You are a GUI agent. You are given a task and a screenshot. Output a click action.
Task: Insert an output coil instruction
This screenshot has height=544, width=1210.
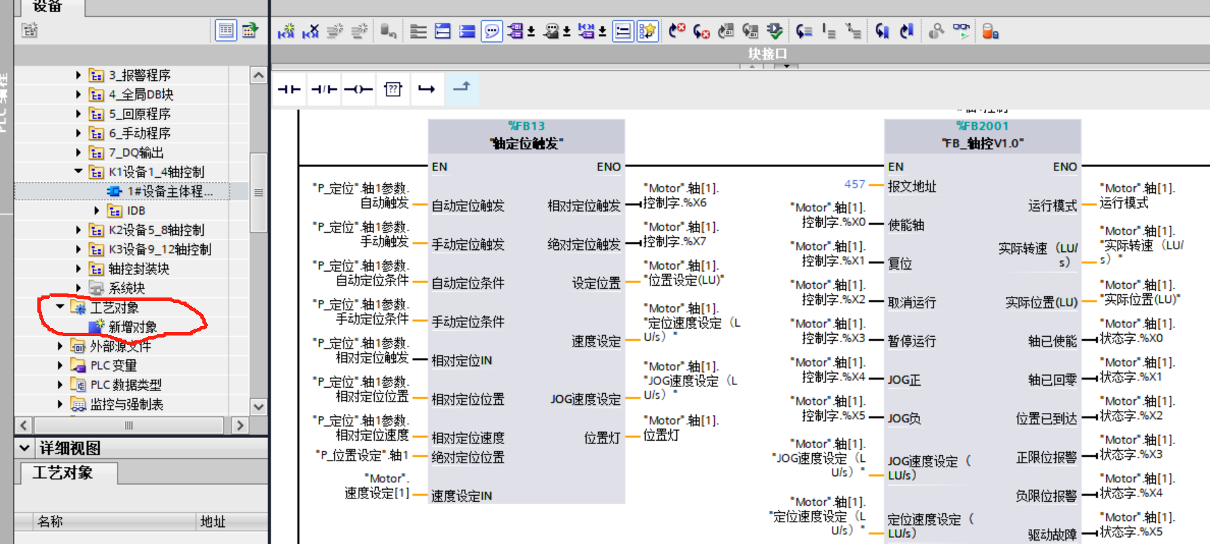tap(358, 89)
